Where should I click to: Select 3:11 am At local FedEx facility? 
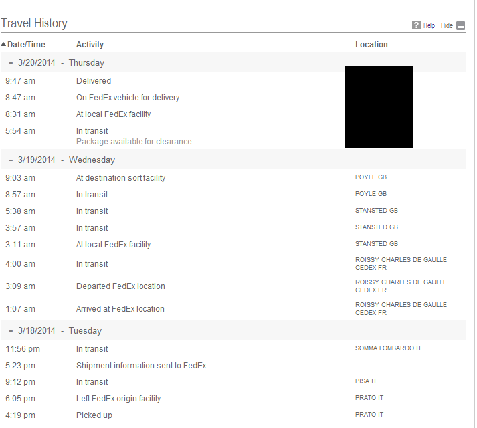[x=114, y=245]
